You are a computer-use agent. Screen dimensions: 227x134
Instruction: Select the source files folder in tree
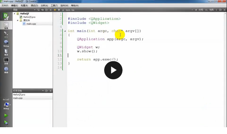coord(27,20)
